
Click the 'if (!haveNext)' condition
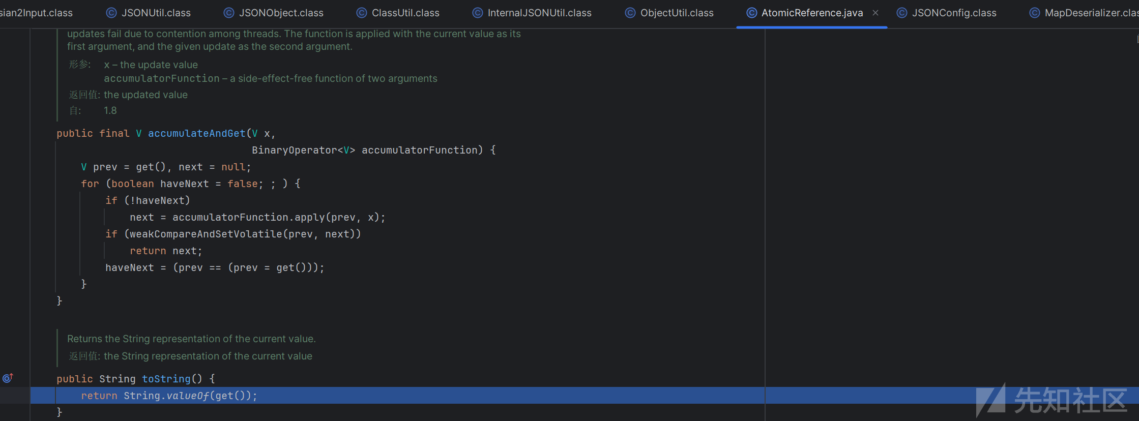click(148, 200)
